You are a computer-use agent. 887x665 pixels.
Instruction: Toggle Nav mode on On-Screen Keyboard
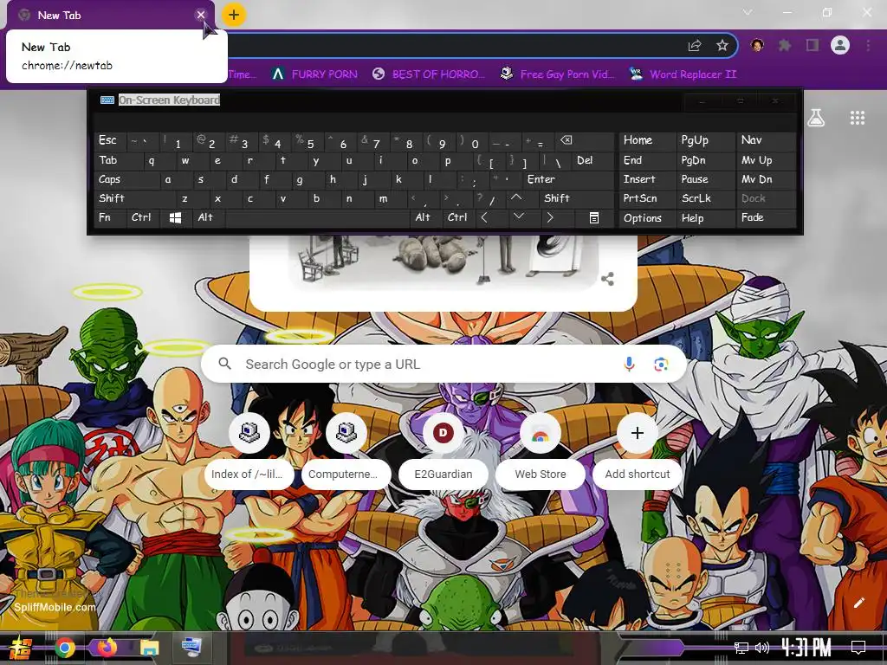coord(766,140)
